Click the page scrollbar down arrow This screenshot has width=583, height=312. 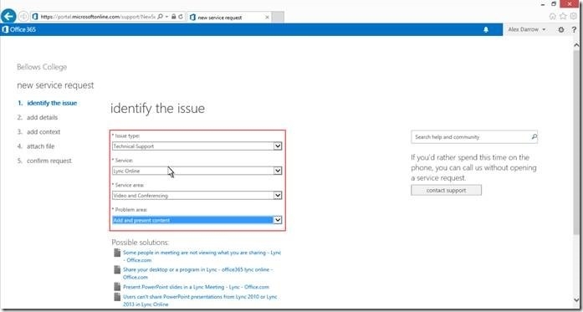point(576,299)
